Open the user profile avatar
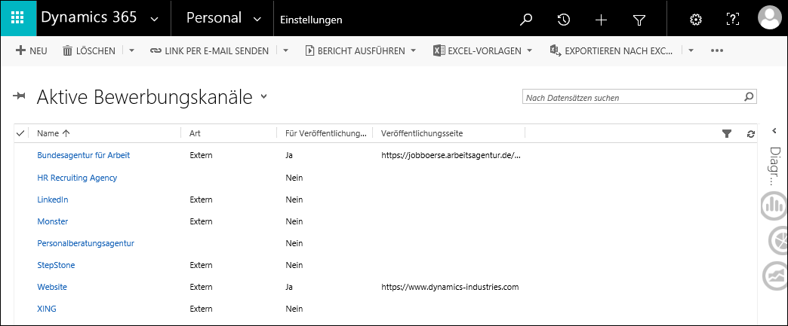Screen dimensions: 788x326 [x=769, y=19]
